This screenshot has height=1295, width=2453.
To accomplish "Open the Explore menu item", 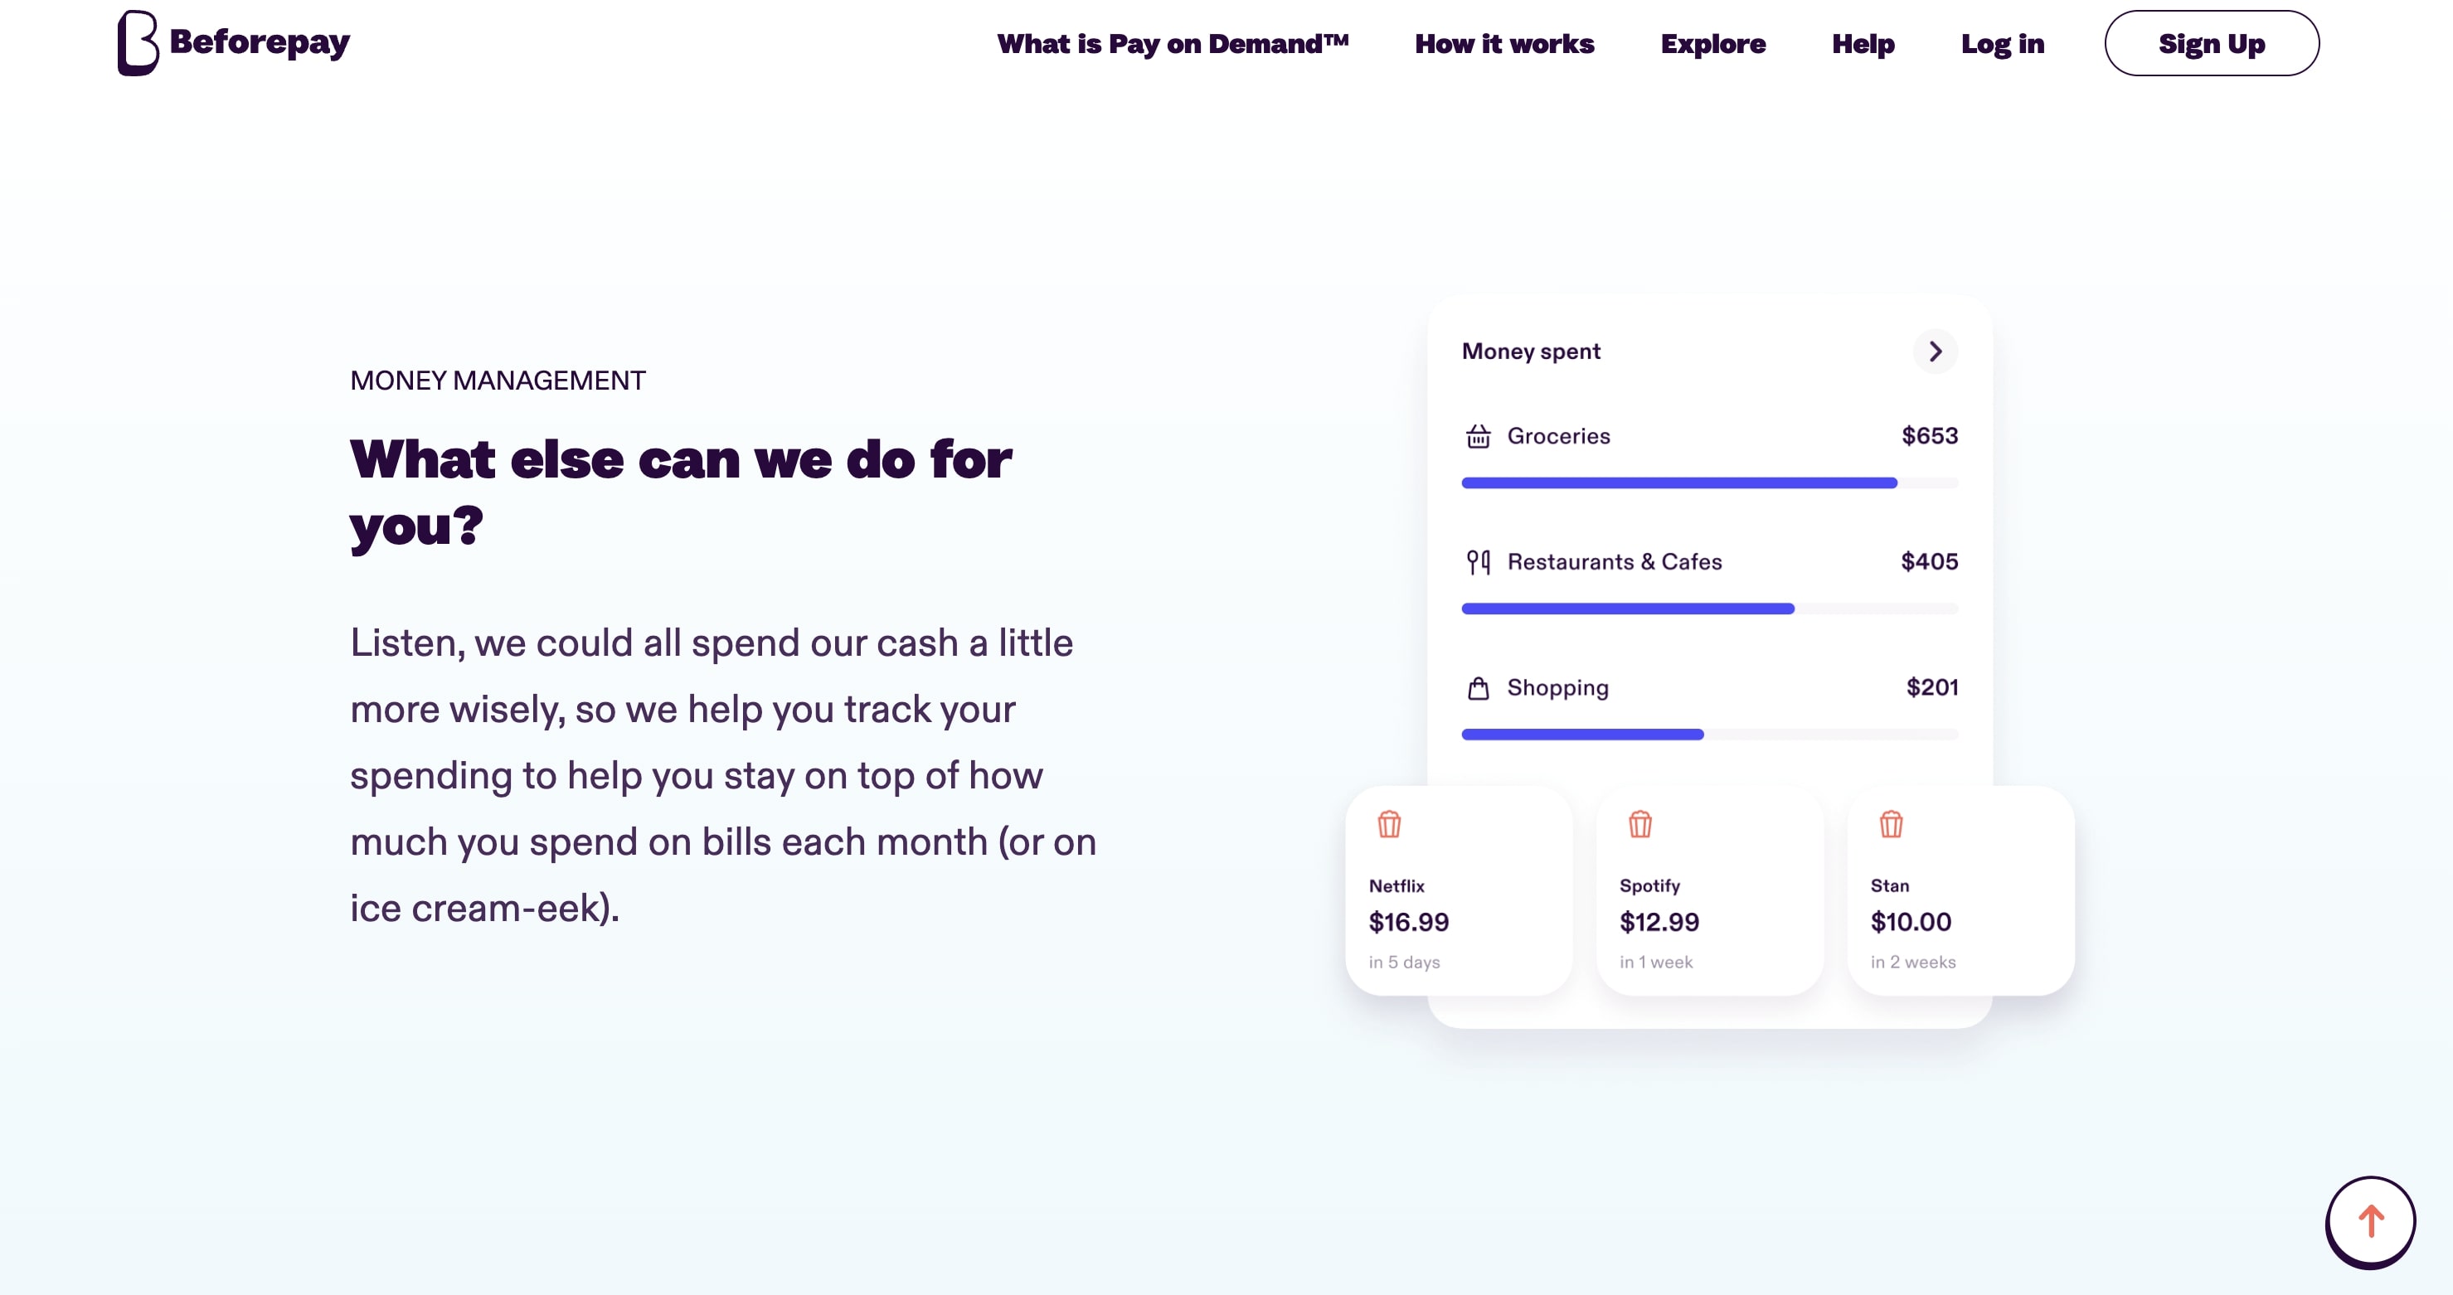I will [1712, 44].
